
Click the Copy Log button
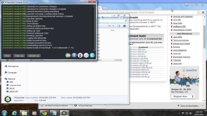(19, 56)
